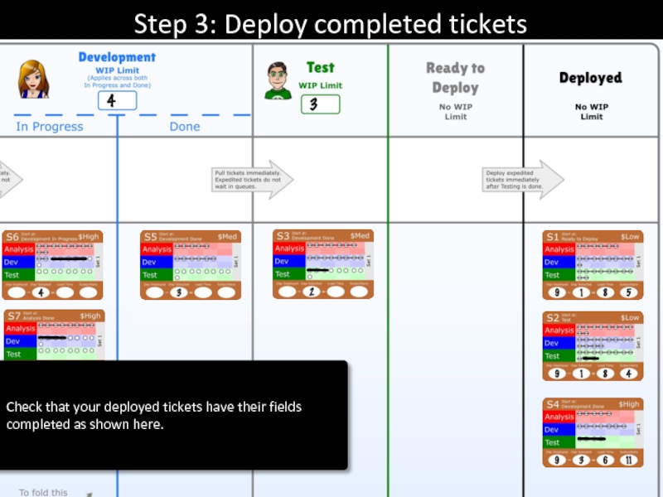
Task: Click the 'Ready to Deploy' column heading
Action: pyautogui.click(x=455, y=78)
